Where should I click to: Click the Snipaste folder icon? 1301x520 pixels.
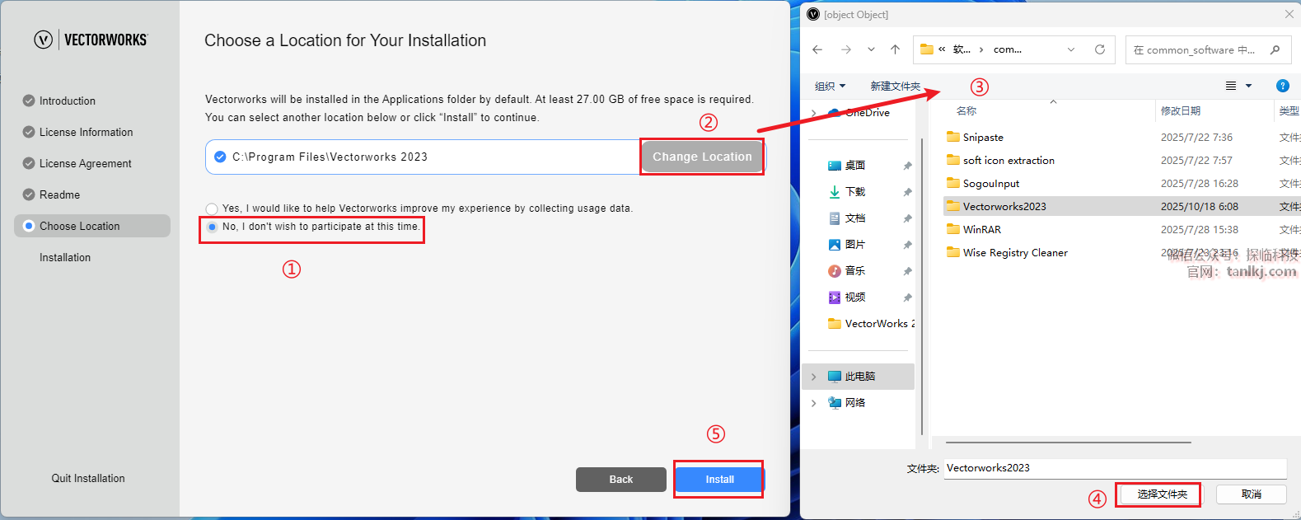point(953,137)
